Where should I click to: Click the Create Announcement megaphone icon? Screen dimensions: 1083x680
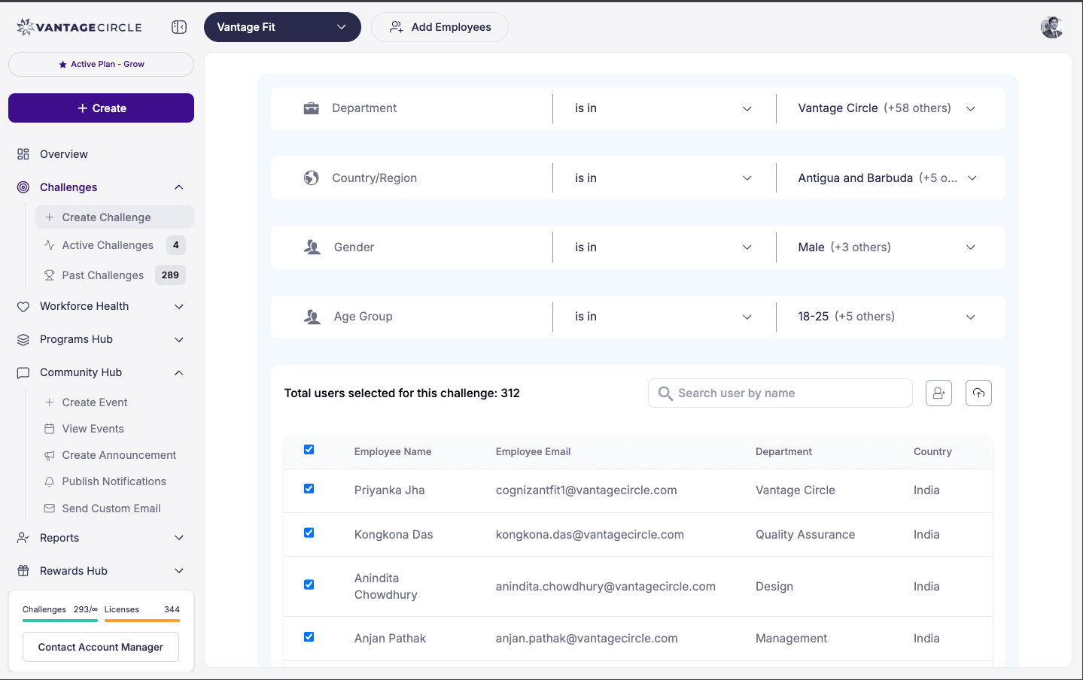click(50, 455)
